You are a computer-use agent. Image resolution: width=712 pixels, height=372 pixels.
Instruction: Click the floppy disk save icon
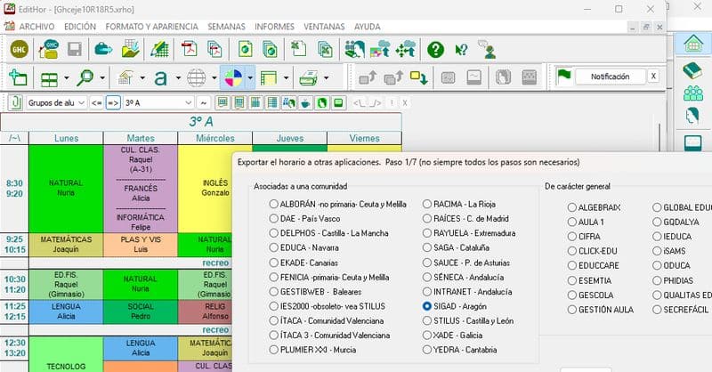[75, 49]
